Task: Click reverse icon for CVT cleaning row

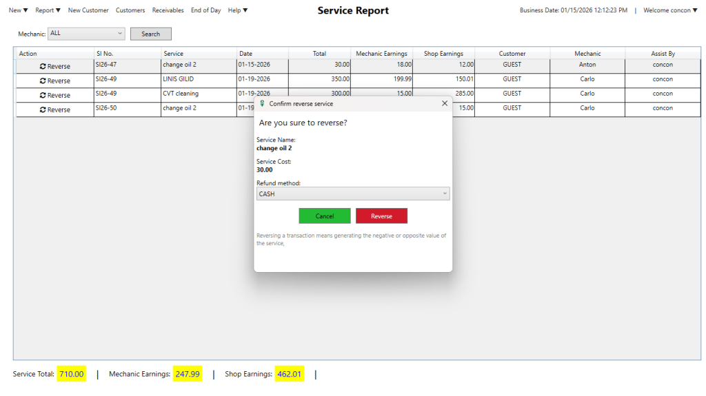Action: [x=43, y=96]
